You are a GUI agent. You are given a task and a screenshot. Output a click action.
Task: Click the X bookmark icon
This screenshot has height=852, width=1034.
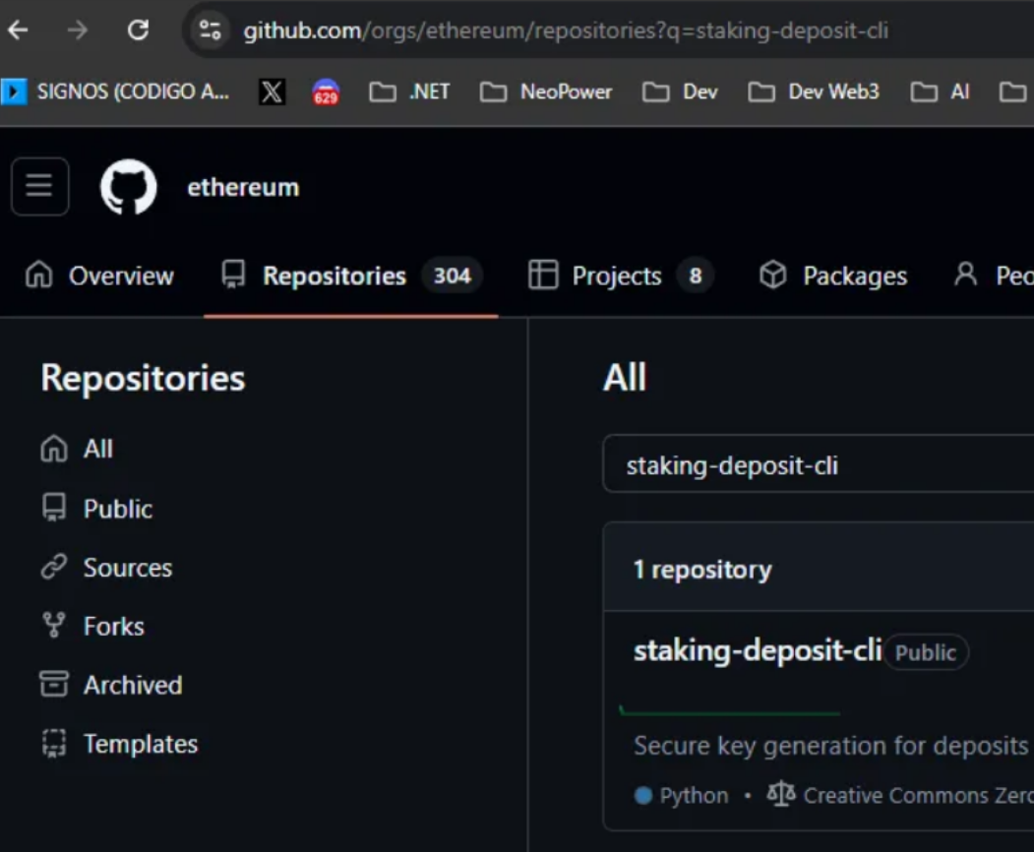click(273, 91)
